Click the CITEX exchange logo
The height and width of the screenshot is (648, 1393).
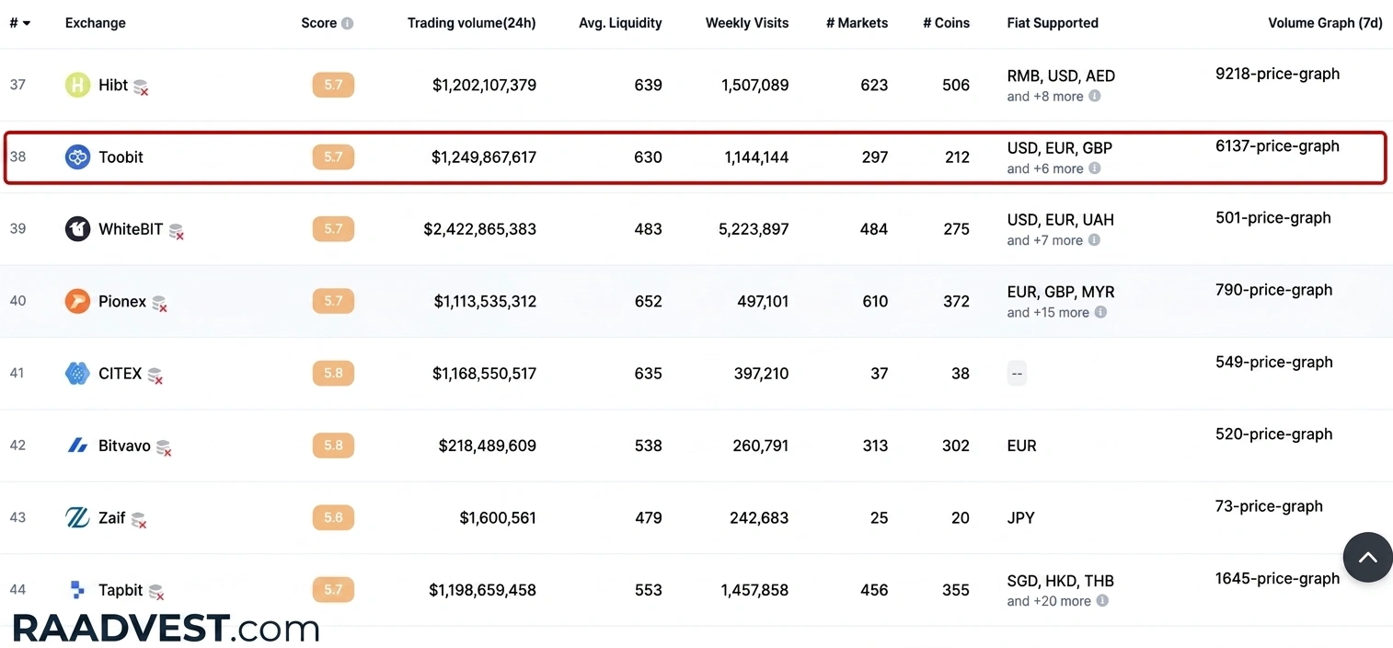point(77,374)
